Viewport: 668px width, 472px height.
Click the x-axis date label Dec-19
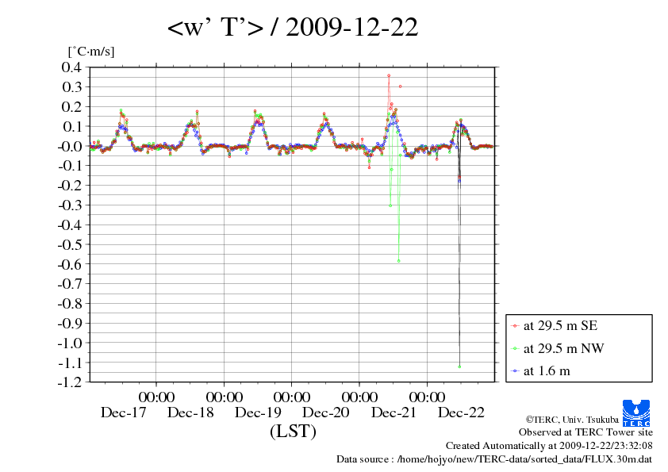coord(258,413)
